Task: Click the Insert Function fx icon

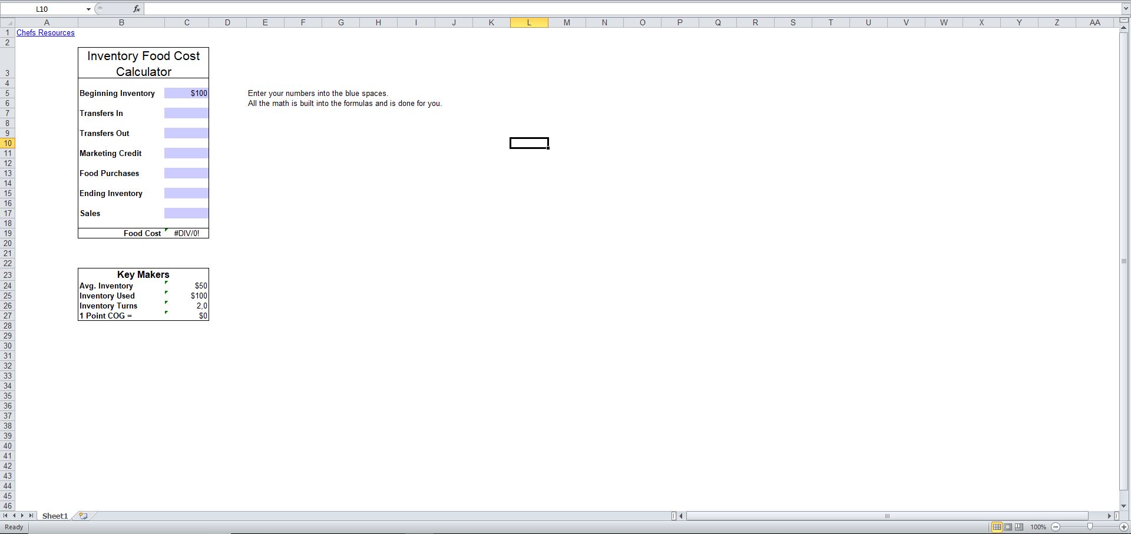Action: 137,9
